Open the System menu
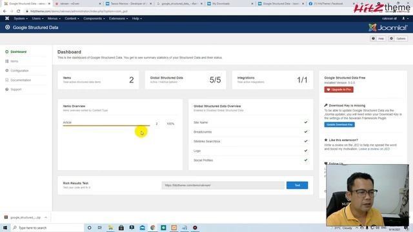 [x=21, y=19]
